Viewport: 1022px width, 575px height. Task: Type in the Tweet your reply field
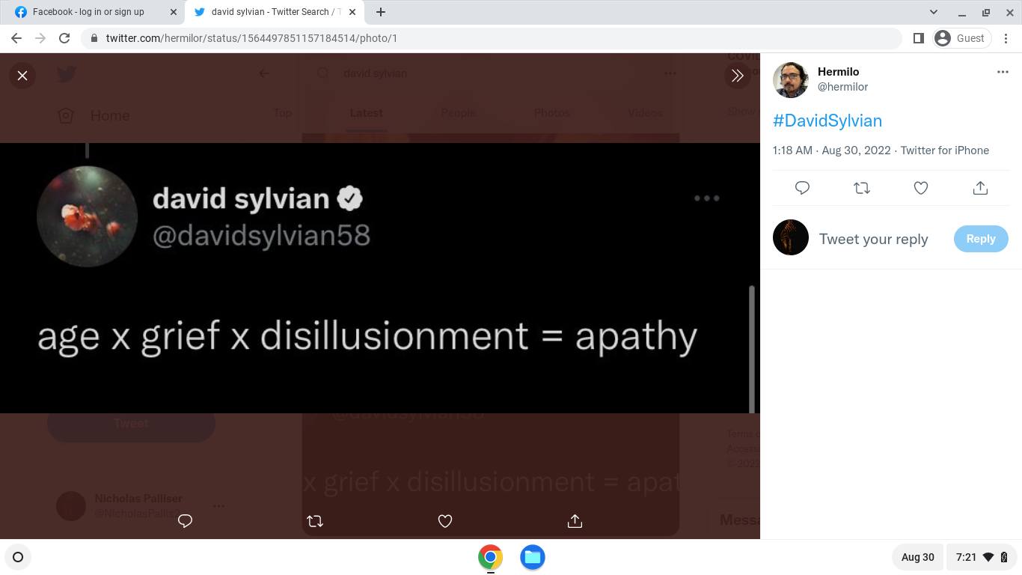pyautogui.click(x=873, y=239)
